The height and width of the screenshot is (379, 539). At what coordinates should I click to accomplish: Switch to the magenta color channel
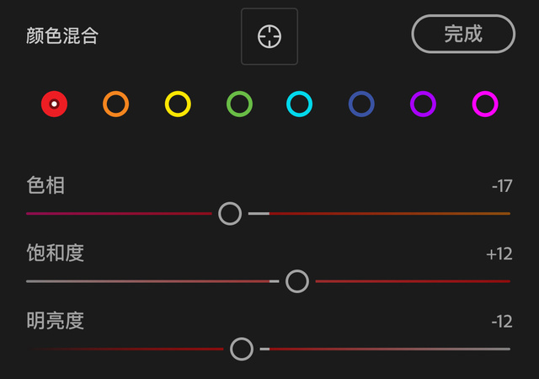[485, 104]
